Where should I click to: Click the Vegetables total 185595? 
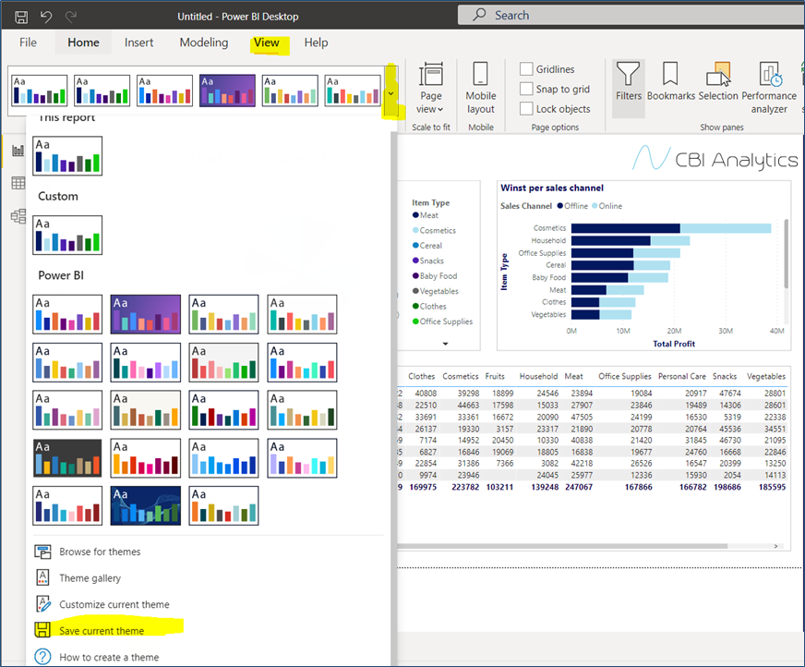click(x=772, y=487)
